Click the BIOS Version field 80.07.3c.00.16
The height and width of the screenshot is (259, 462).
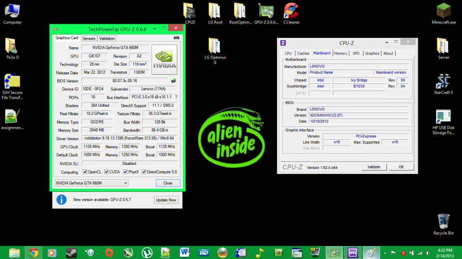coord(125,81)
